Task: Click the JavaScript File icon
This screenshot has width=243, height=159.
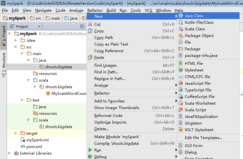Action: pos(181,83)
